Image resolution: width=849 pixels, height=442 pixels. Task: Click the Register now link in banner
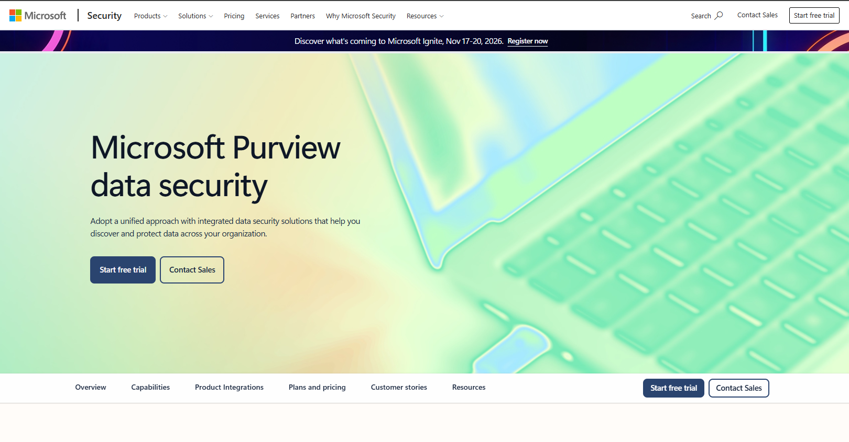(528, 41)
